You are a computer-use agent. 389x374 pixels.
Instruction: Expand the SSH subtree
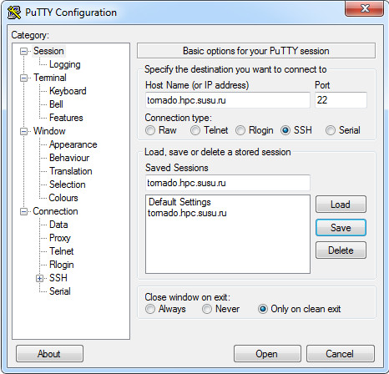(x=40, y=278)
